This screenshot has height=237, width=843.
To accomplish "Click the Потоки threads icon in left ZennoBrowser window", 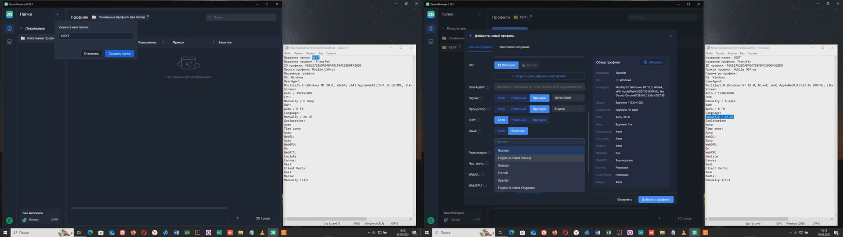I will click(x=25, y=219).
